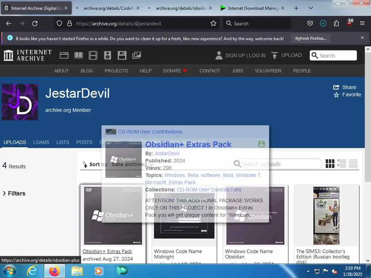Viewport: 371px width, 278px height.
Task: Click the Internet Archive logo
Action: tap(28, 55)
